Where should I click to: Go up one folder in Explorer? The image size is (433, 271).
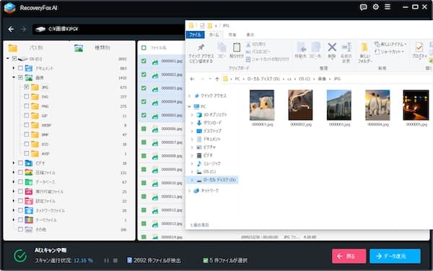[217, 79]
